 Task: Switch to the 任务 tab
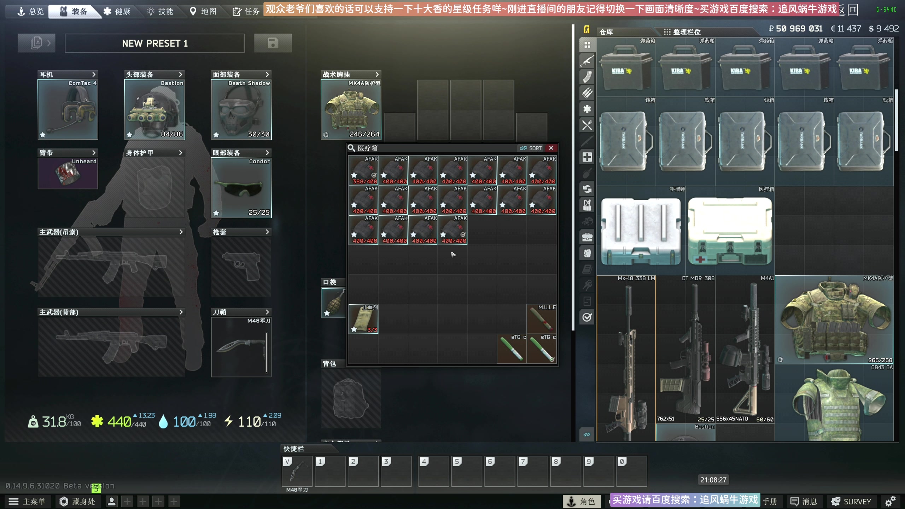tap(246, 11)
